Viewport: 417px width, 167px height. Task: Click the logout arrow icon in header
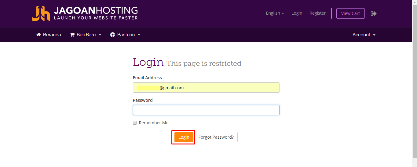coord(374,13)
